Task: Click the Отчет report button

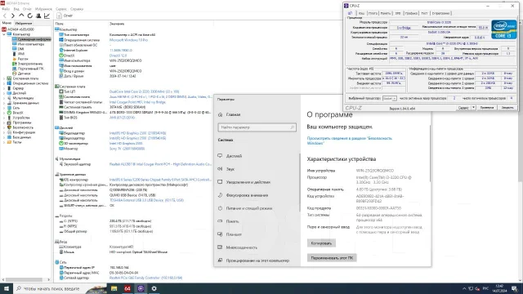Action: click(65, 16)
